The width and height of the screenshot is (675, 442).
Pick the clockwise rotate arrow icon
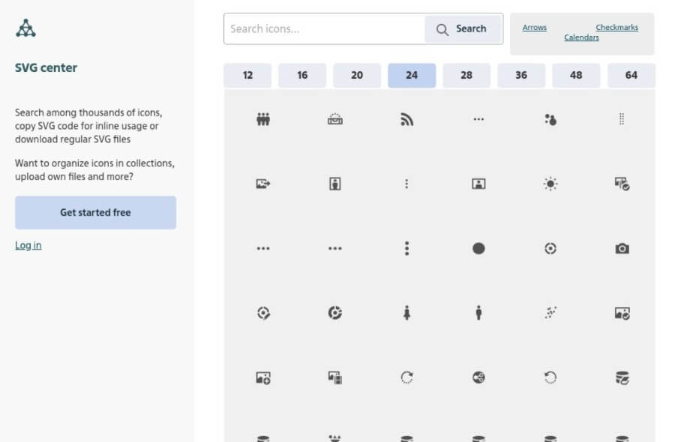406,378
